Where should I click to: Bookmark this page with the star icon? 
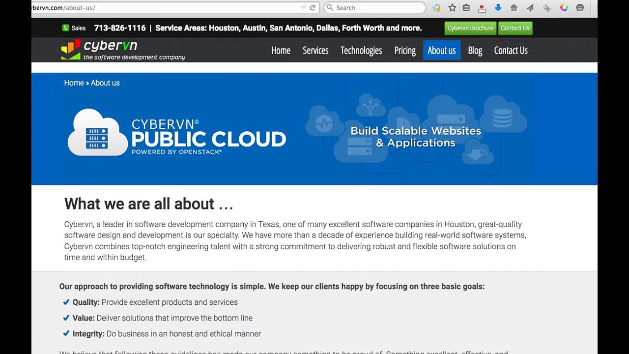452,7
